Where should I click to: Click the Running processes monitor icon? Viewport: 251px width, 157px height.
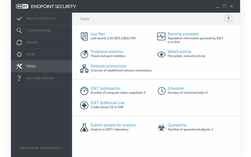pos(161,37)
